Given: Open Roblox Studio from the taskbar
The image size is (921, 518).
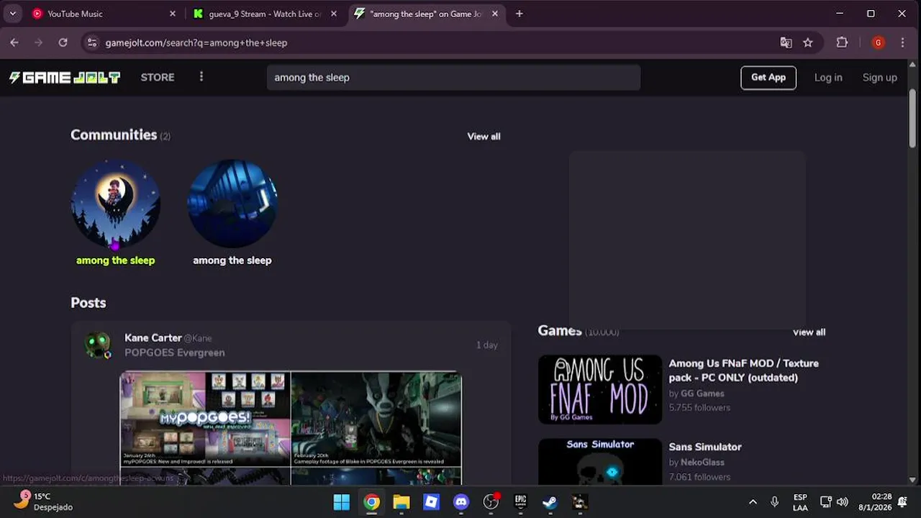Looking at the screenshot, I should [431, 501].
